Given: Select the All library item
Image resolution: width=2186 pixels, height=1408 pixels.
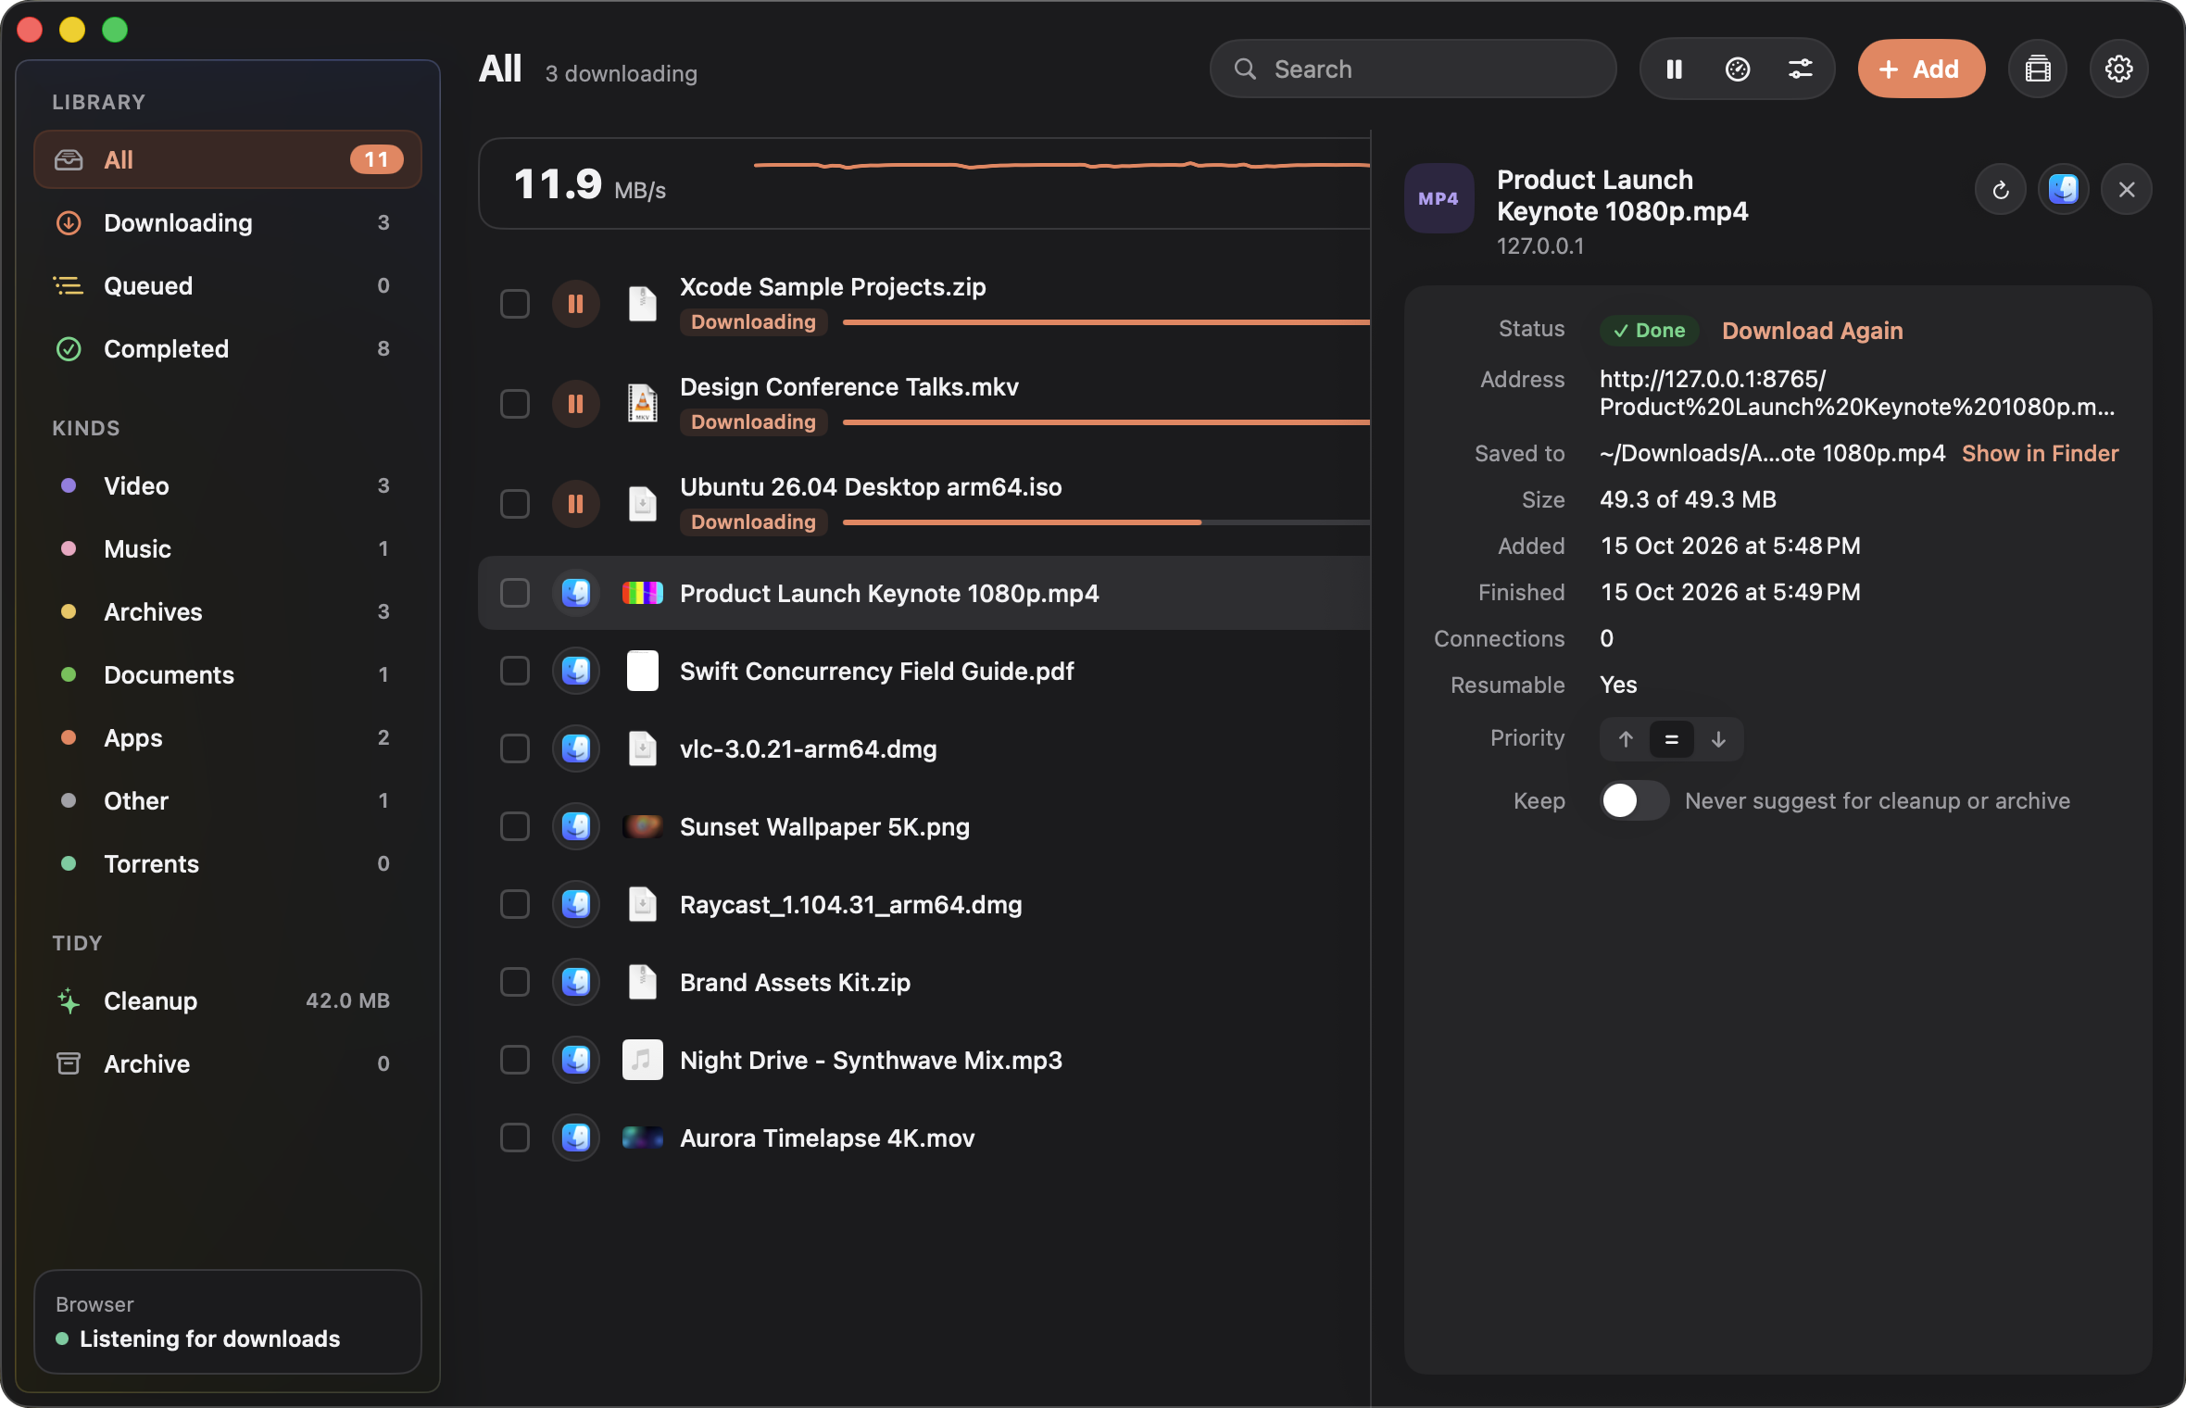Looking at the screenshot, I should coord(228,159).
